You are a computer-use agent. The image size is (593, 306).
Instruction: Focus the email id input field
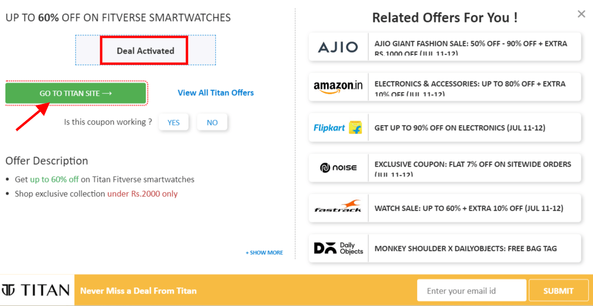(471, 291)
